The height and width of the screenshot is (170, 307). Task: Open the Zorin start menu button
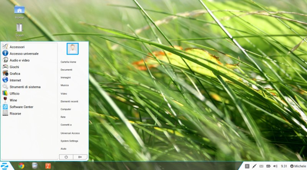(x=5, y=166)
